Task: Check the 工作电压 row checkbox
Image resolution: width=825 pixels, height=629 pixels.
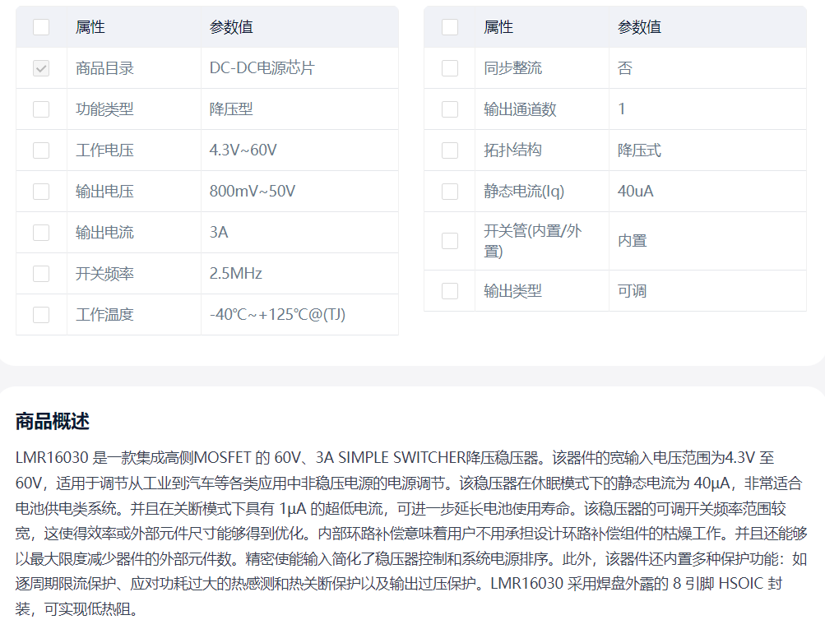Action: (41, 150)
